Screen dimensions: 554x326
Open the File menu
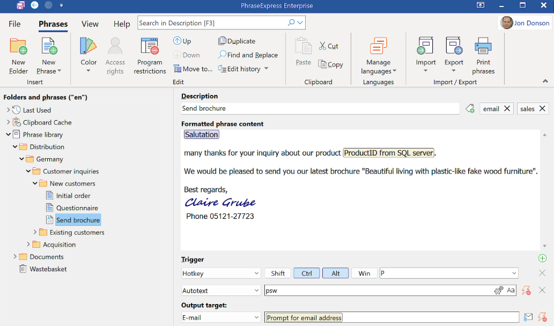point(14,24)
